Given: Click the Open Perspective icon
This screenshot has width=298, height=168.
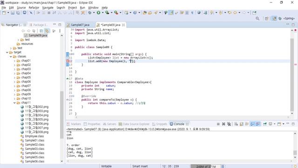Looking at the screenshot, I should (x=267, y=19).
